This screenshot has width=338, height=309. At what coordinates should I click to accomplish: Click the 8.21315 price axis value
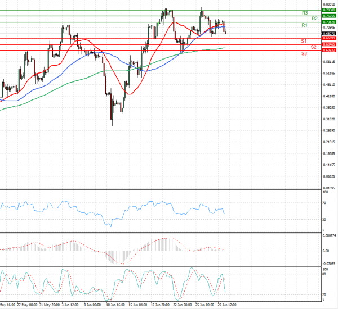click(x=329, y=142)
